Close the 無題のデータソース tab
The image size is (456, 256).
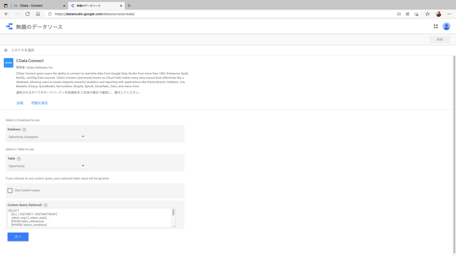(121, 6)
